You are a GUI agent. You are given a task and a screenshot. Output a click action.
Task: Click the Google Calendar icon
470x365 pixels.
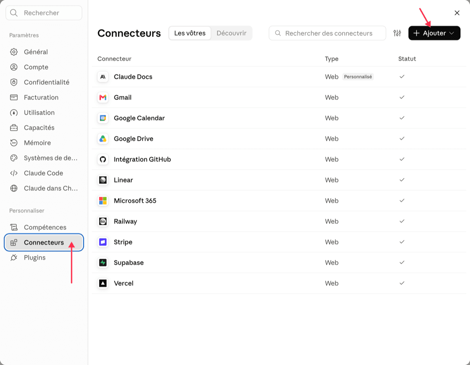[x=103, y=118]
